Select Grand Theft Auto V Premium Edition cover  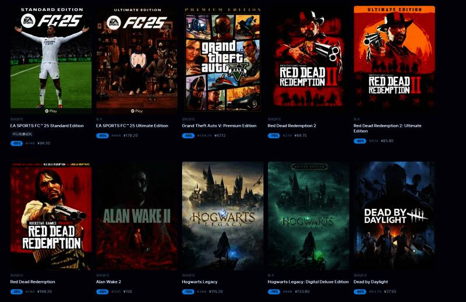point(223,59)
